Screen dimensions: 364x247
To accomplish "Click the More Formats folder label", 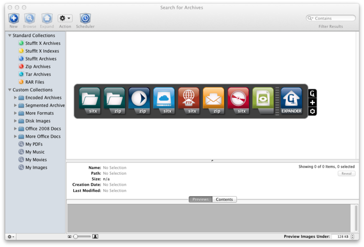I will 40,113.
